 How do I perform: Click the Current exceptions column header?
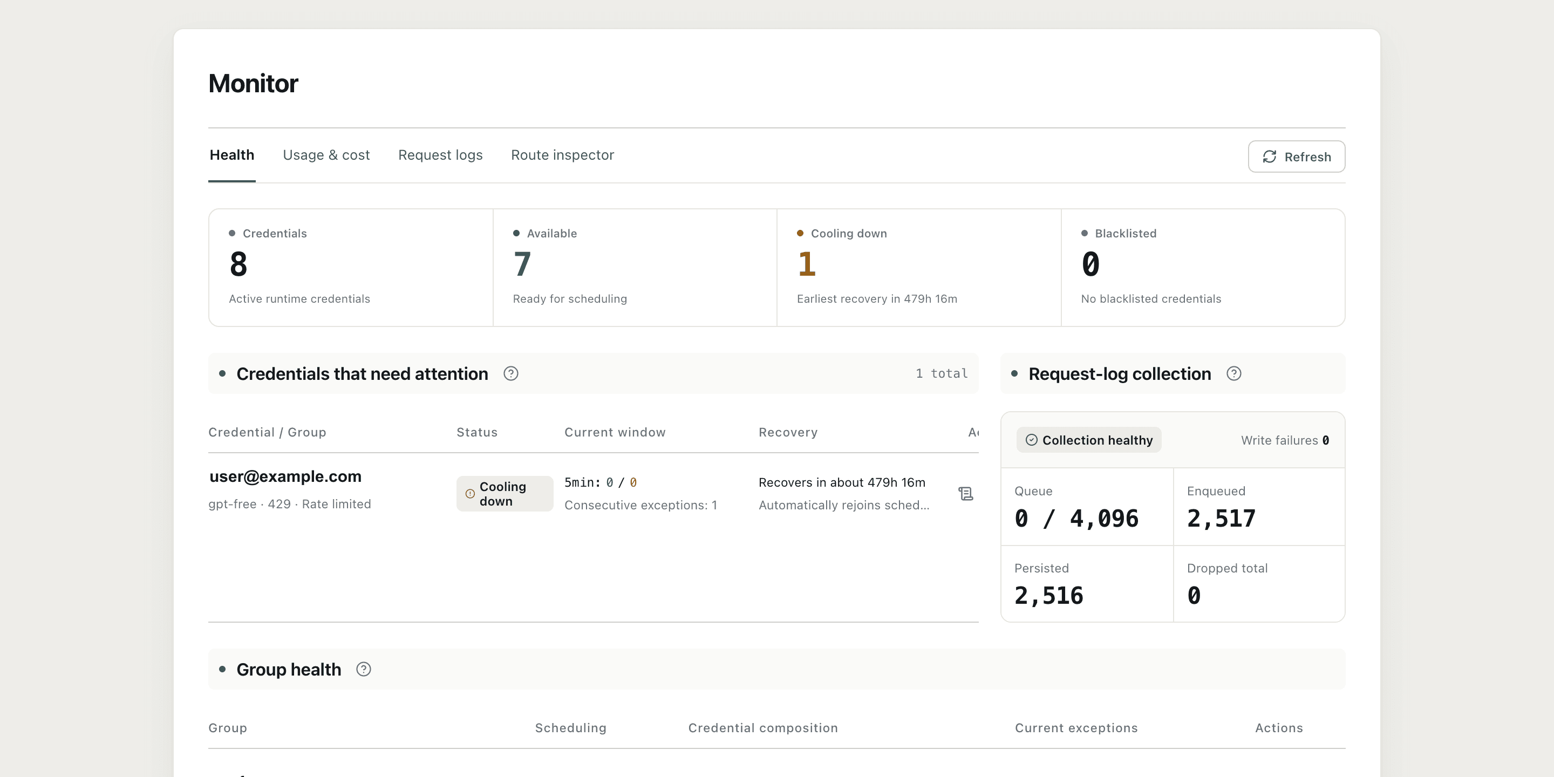pyautogui.click(x=1076, y=727)
